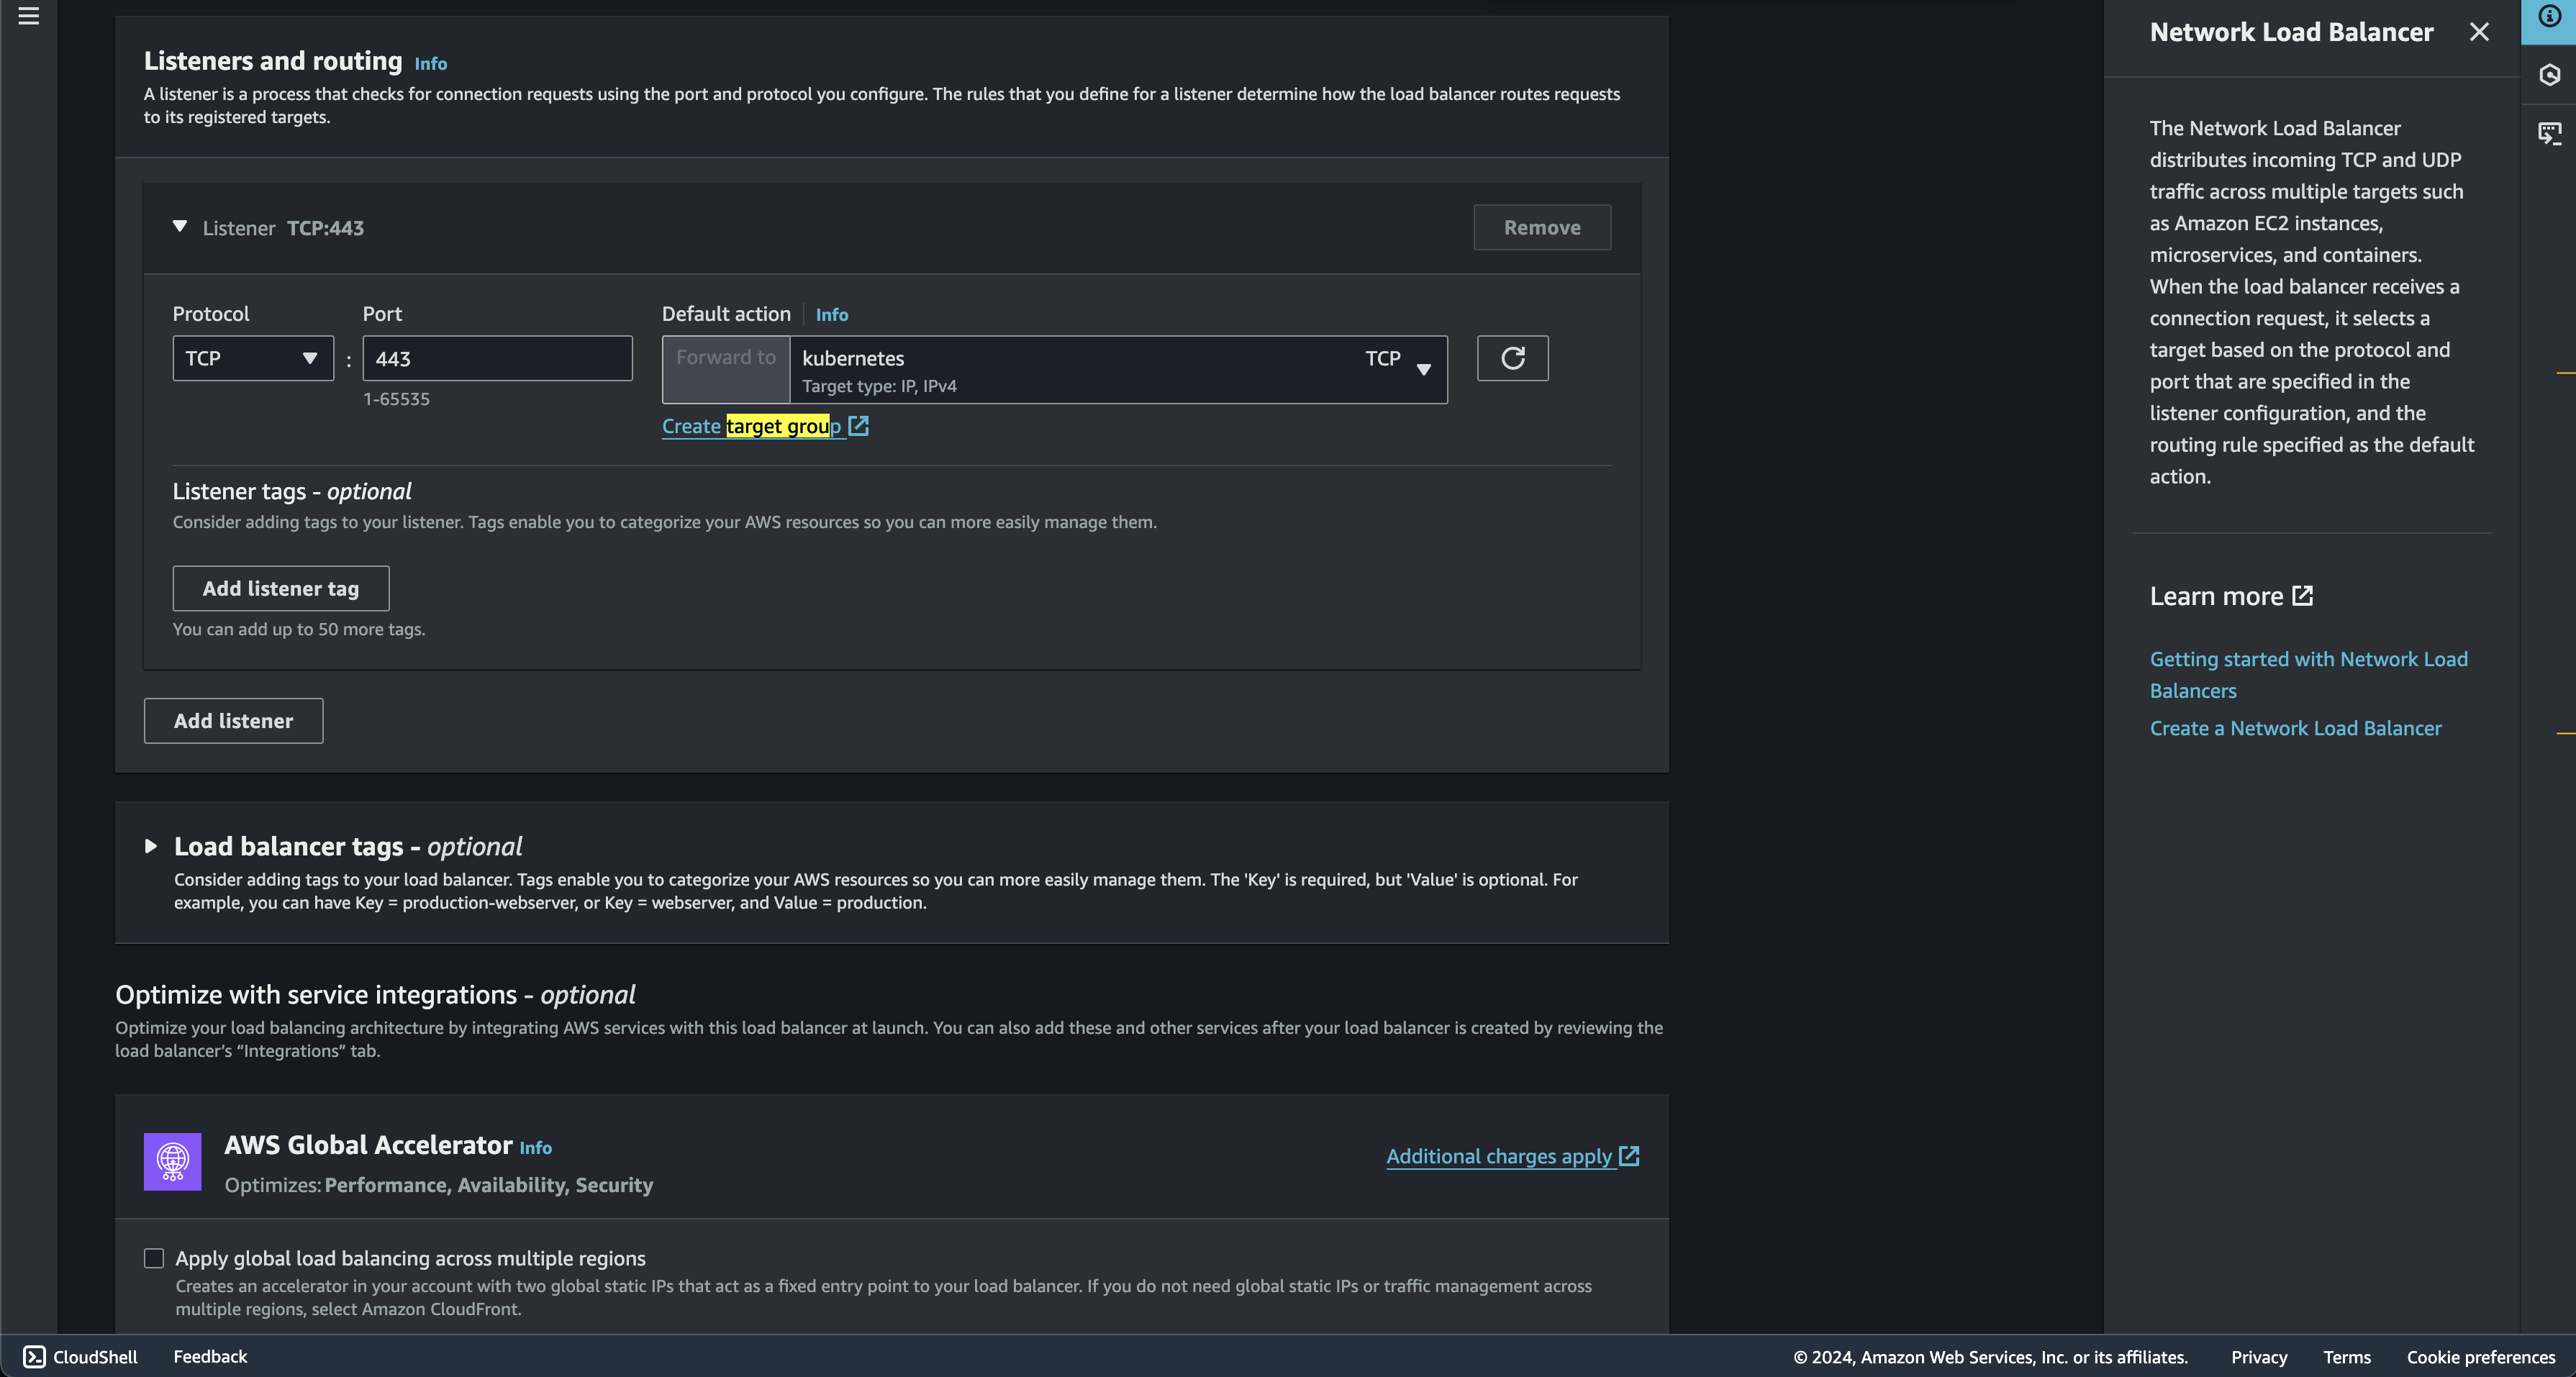
Task: Open the hexagon settings icon in right sidebar
Action: click(x=2549, y=75)
